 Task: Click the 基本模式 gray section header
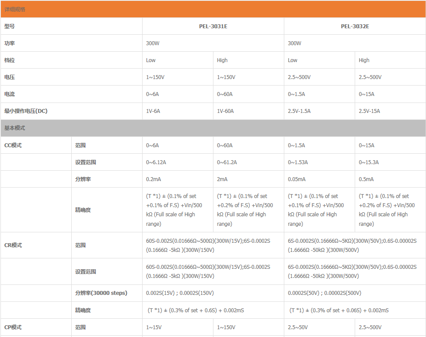[x=15, y=128]
